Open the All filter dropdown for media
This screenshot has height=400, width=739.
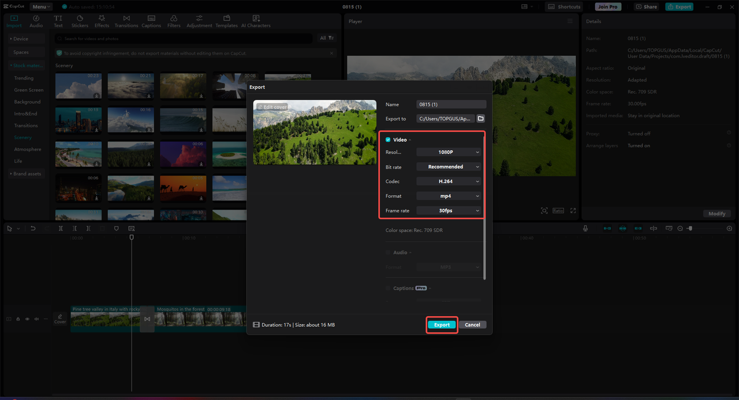click(327, 38)
